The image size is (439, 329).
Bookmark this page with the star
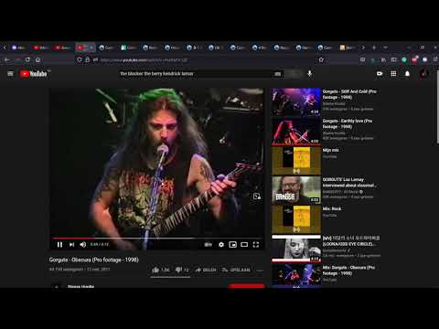pos(321,59)
